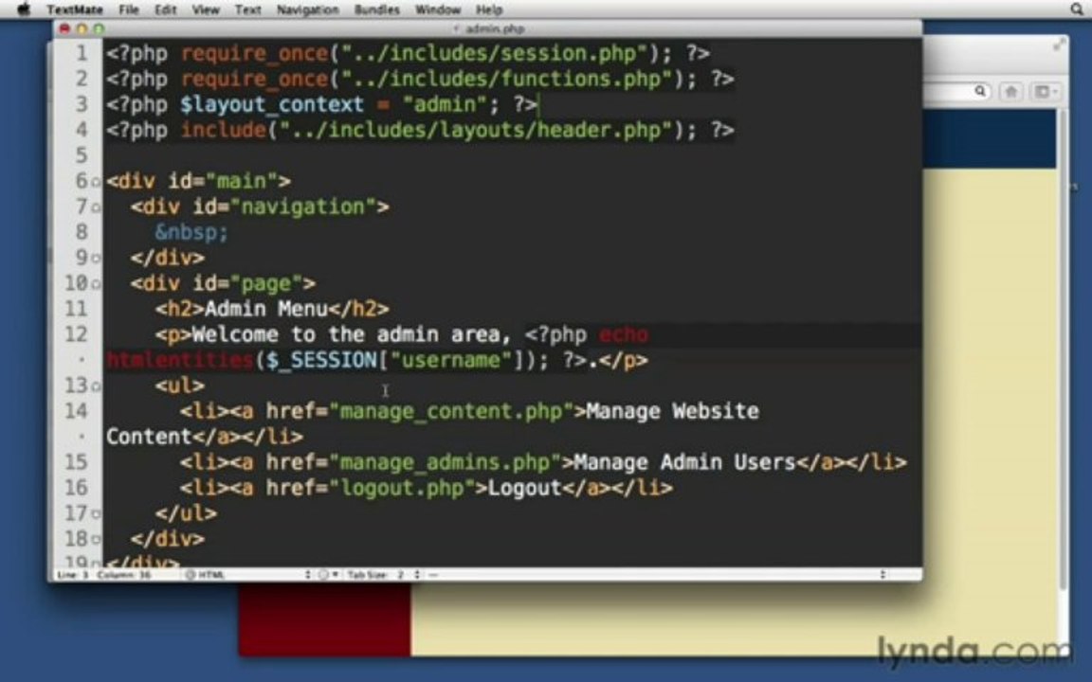Open the Help menu

(x=489, y=9)
